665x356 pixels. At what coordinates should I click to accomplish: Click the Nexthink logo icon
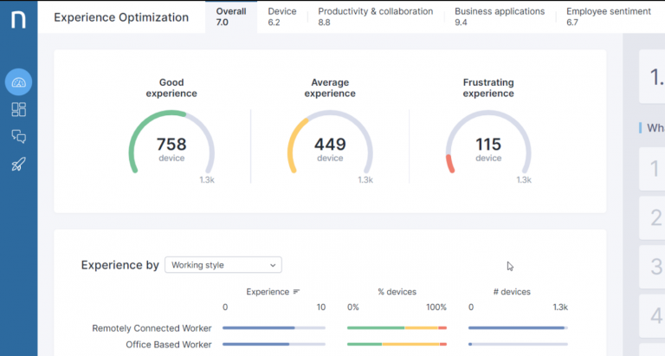18,20
